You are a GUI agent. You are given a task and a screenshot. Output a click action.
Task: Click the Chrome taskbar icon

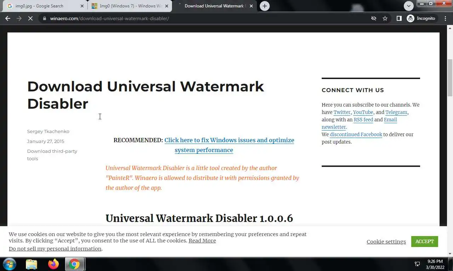click(74, 264)
